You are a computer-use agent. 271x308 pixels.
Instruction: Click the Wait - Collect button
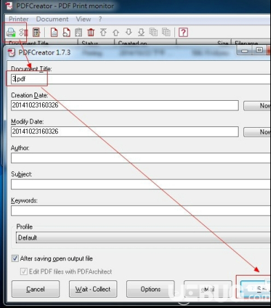[x=93, y=289]
